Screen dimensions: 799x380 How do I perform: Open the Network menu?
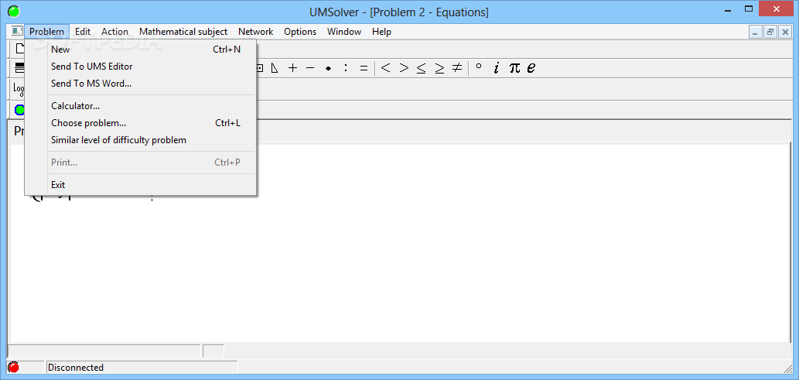click(256, 32)
